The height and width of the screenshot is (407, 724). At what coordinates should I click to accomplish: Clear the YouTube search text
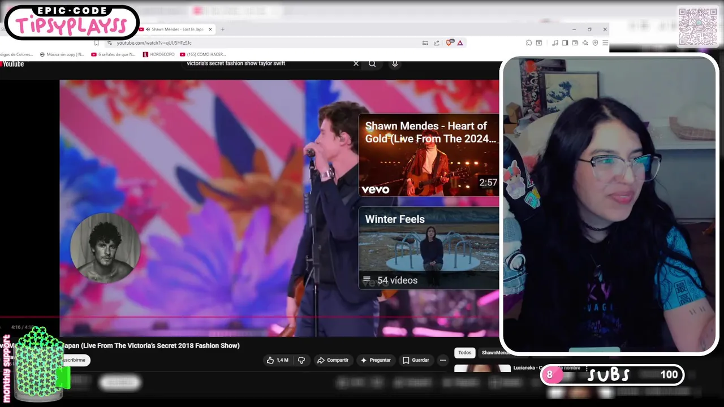pyautogui.click(x=356, y=63)
